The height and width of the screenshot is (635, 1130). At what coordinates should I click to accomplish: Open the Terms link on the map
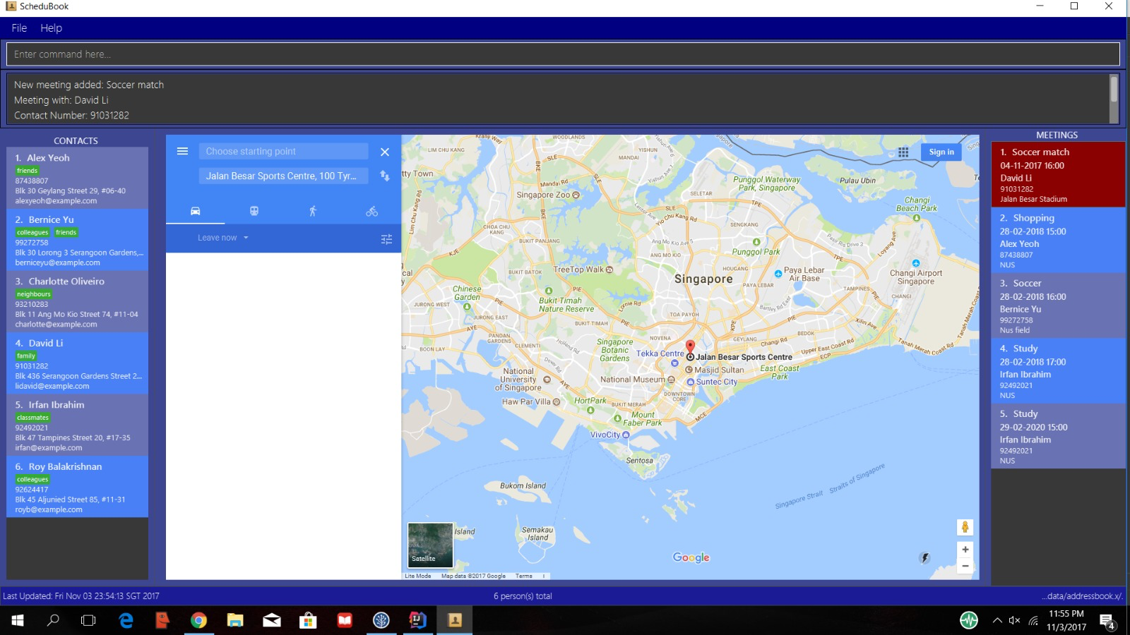tap(525, 576)
